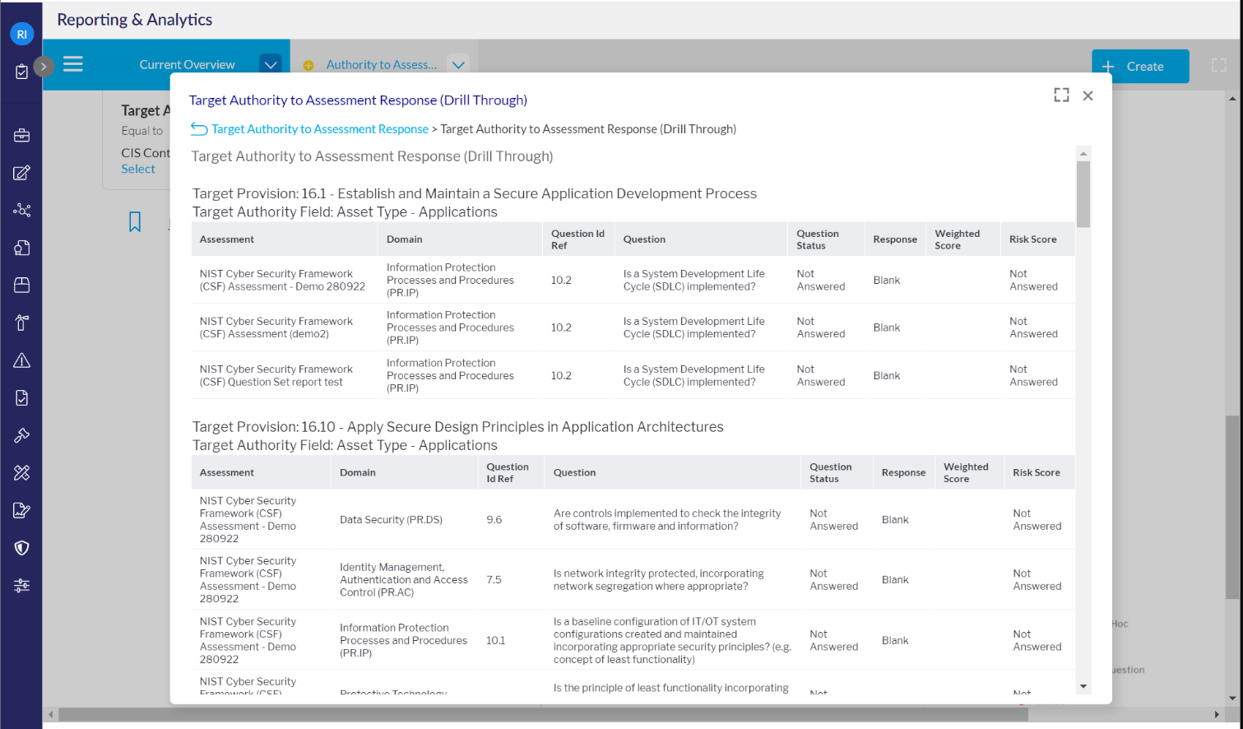Viewport: 1243px width, 729px height.
Task: Click the briefcase icon in the left sidebar
Action: [x=22, y=136]
